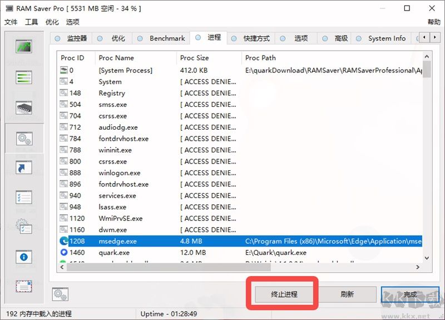Select process ID 896 fontdrvhost.exe
This screenshot has height=320, width=445.
(75, 184)
